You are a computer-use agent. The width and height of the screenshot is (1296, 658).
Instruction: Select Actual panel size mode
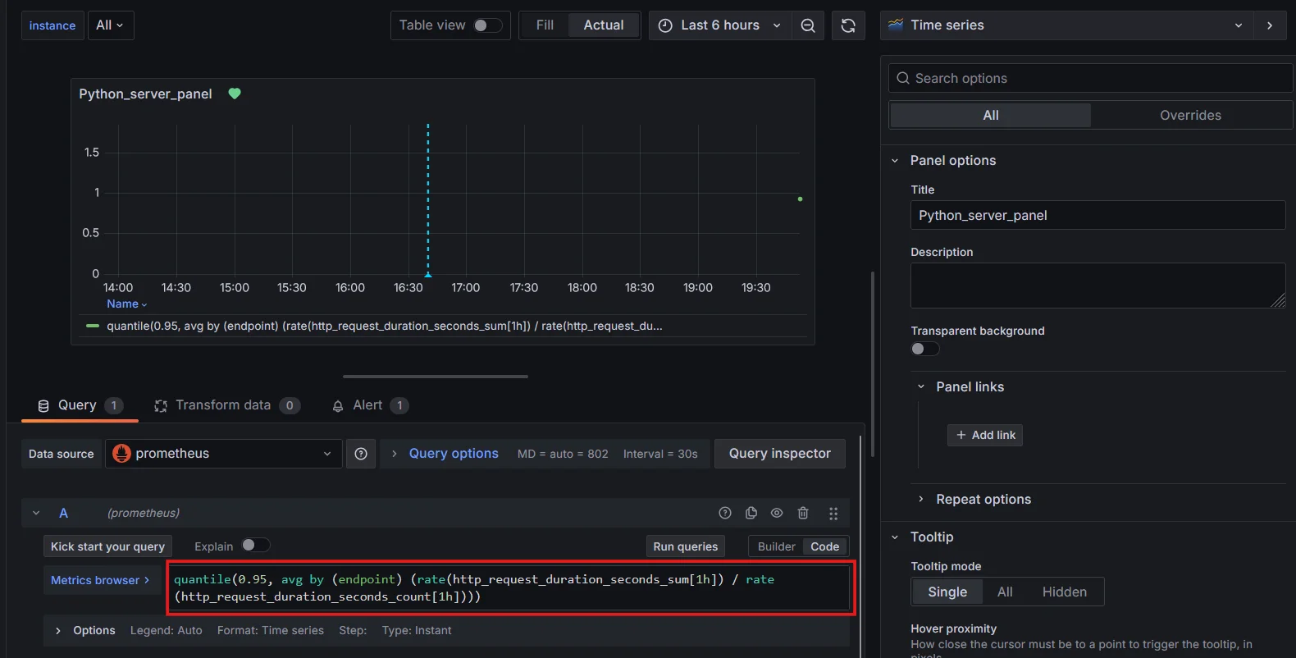[x=604, y=25]
